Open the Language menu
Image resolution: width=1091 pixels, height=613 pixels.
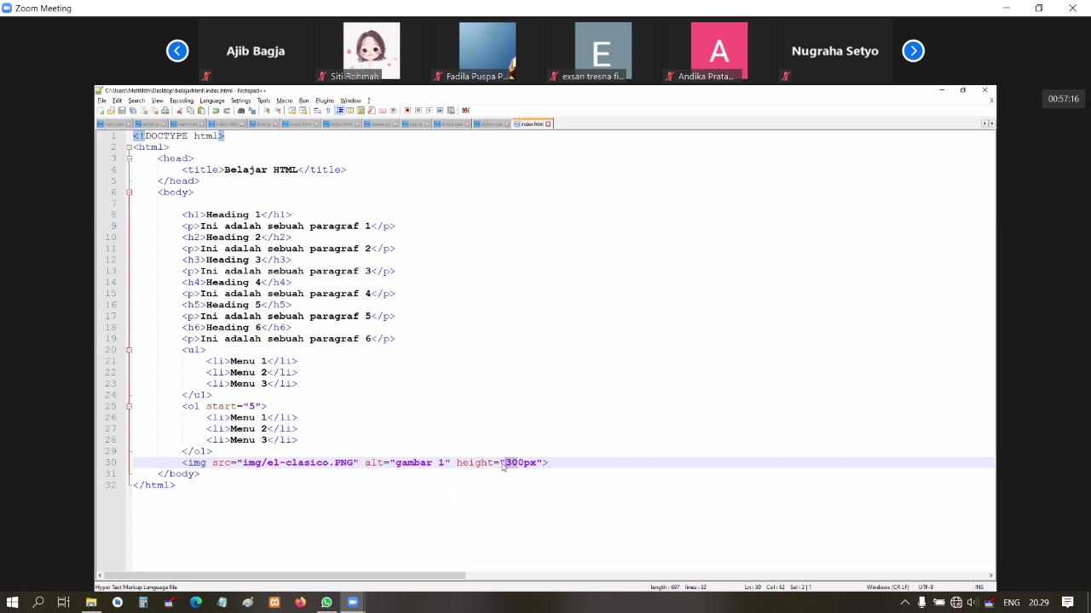point(212,100)
